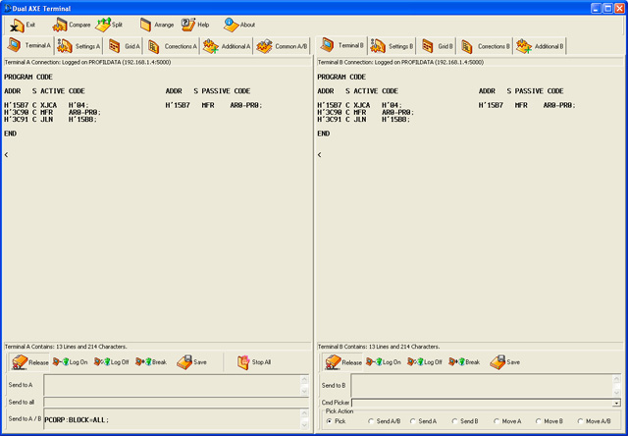Click Break in Terminal B
This screenshot has width=628, height=436.
click(x=464, y=362)
